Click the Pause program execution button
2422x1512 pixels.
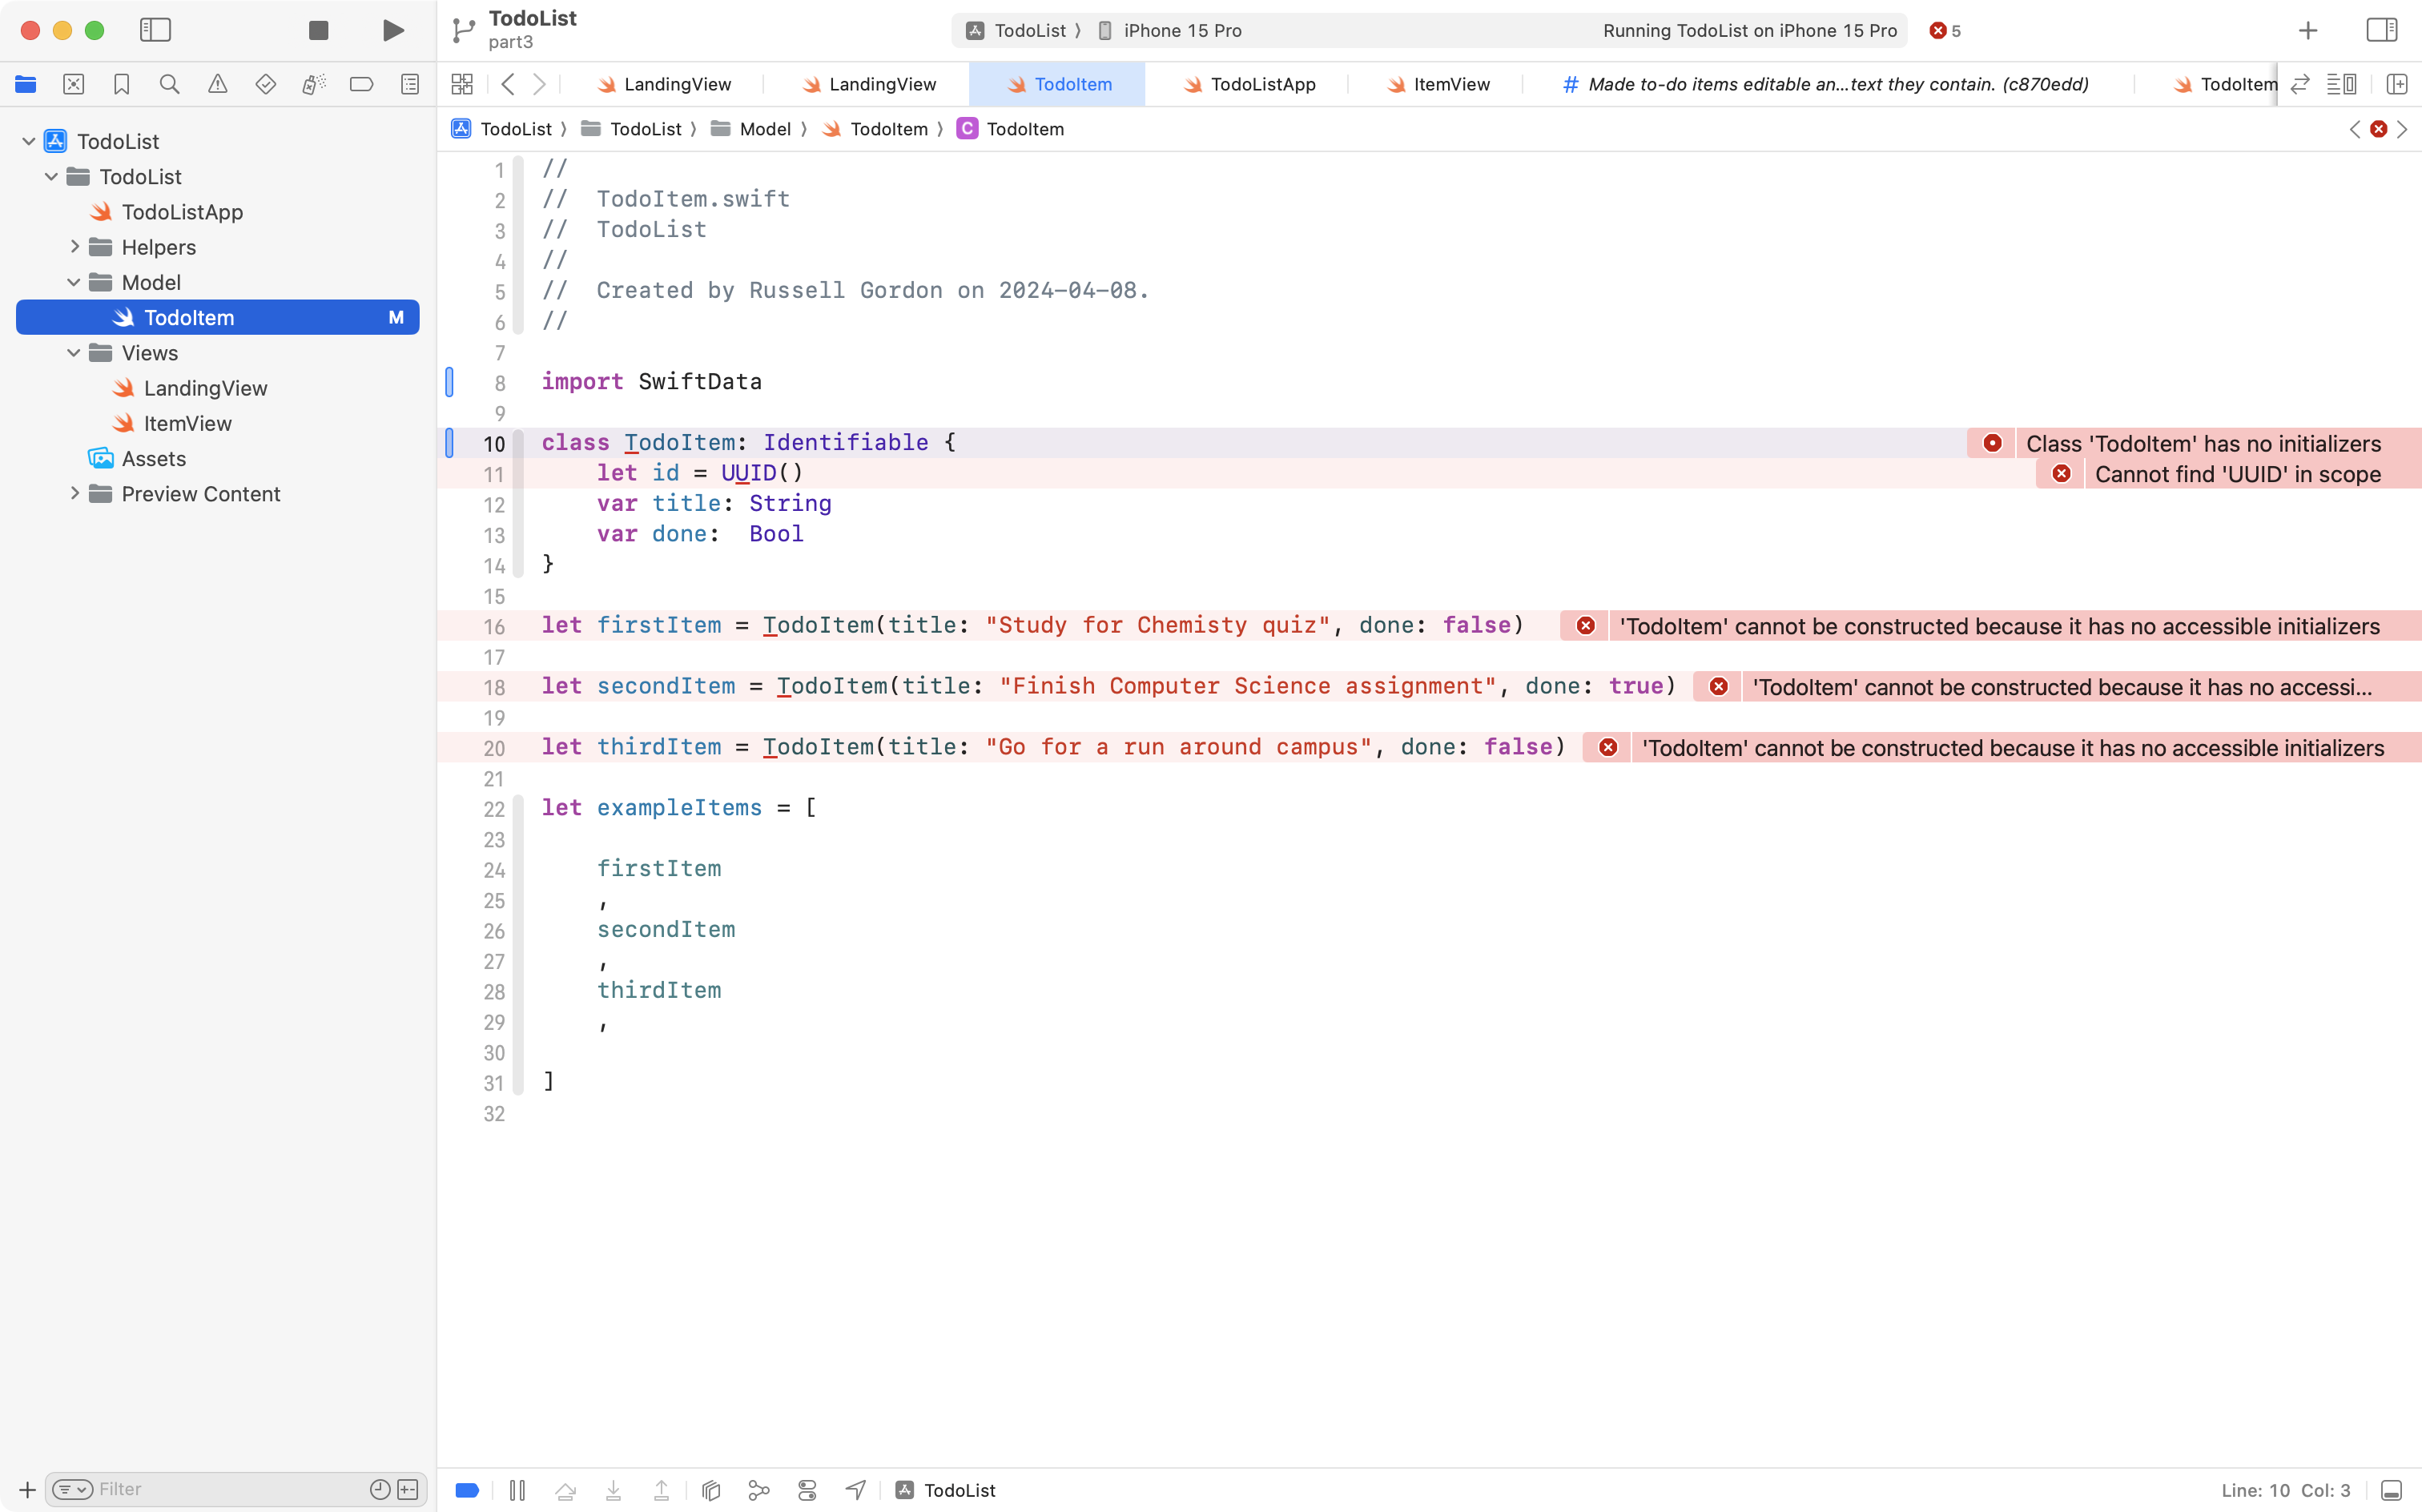click(x=517, y=1490)
